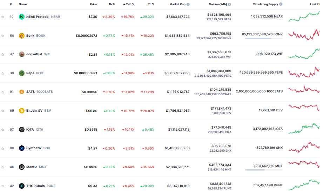
Task: Click the NEAR Protocol coin logo
Action: pos(22,17)
